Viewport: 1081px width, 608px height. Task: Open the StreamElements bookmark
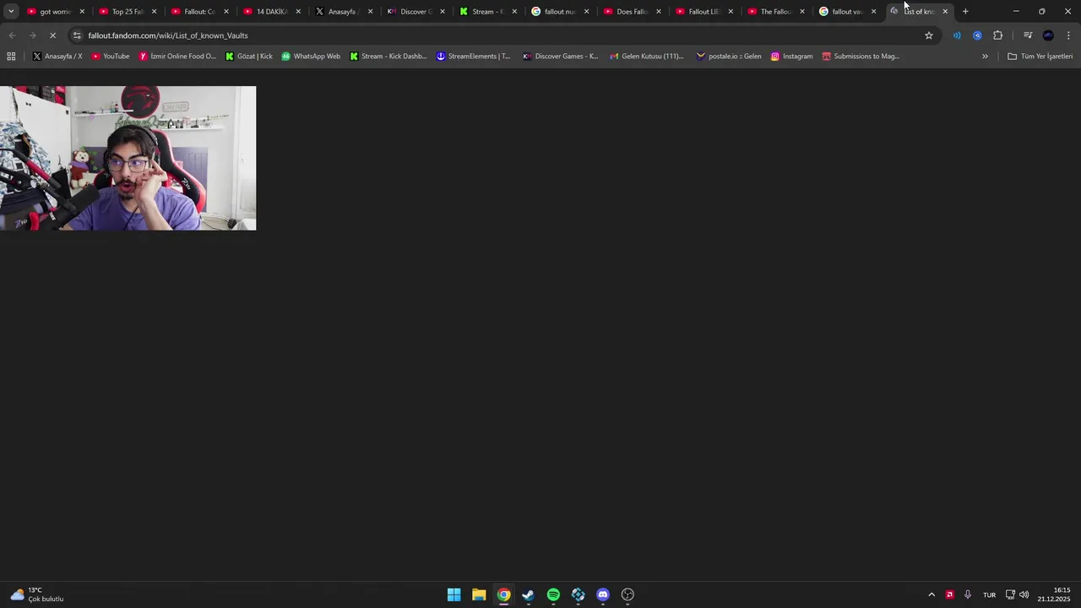(474, 57)
